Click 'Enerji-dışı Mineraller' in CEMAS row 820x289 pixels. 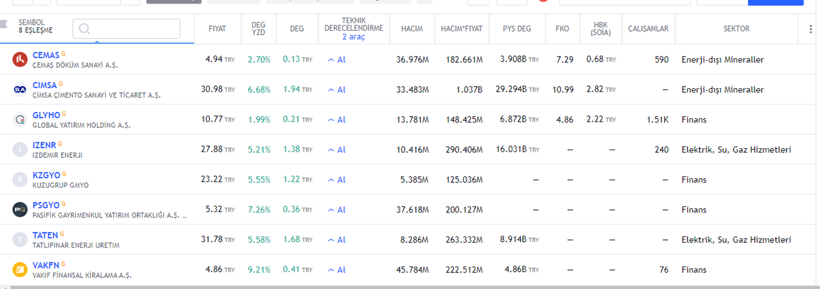(722, 59)
